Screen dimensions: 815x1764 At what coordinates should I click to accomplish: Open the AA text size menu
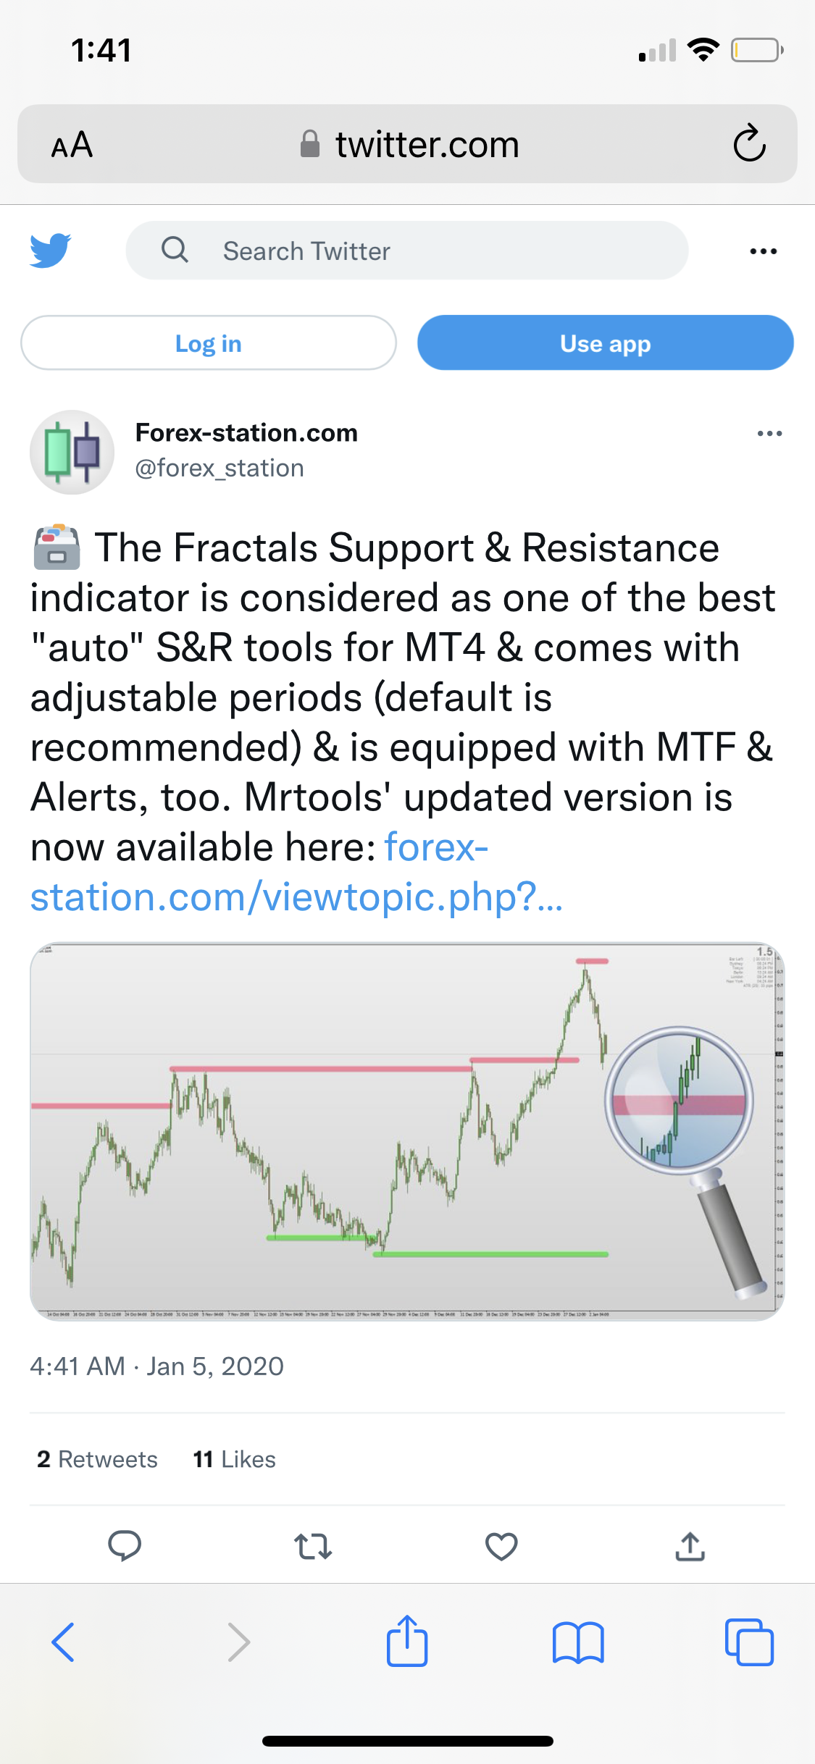pyautogui.click(x=72, y=145)
